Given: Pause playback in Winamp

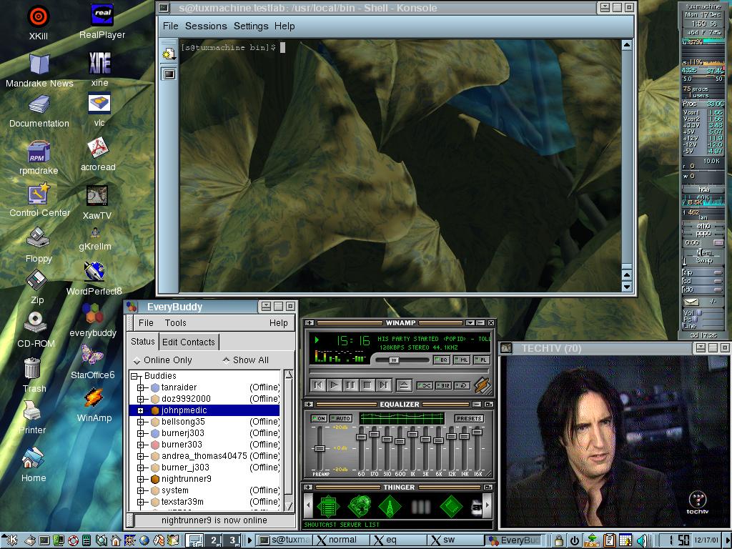Looking at the screenshot, I should tap(350, 385).
